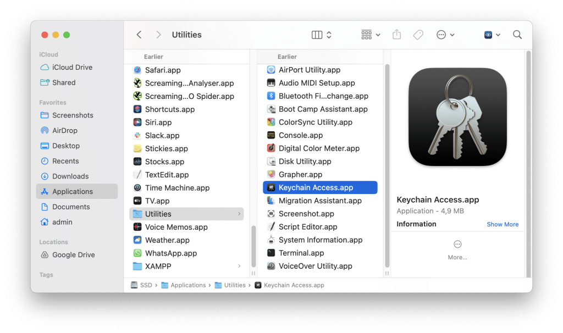The height and width of the screenshot is (333, 563).
Task: Open the eye preview options dropdown
Action: pyautogui.click(x=492, y=35)
